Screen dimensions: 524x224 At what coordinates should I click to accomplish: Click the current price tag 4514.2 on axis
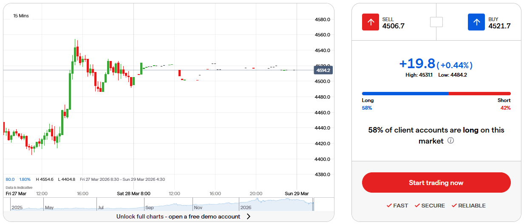click(323, 70)
